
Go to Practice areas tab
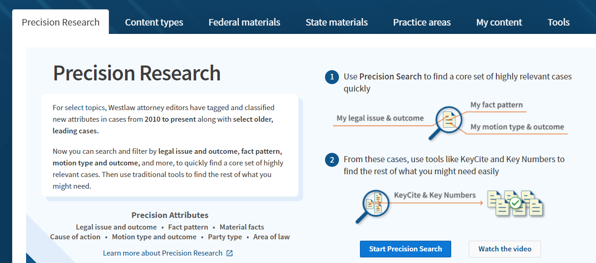(422, 22)
